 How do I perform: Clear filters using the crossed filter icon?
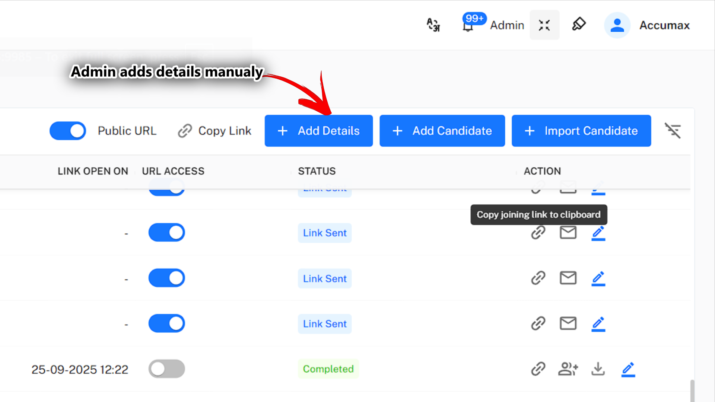[673, 131]
